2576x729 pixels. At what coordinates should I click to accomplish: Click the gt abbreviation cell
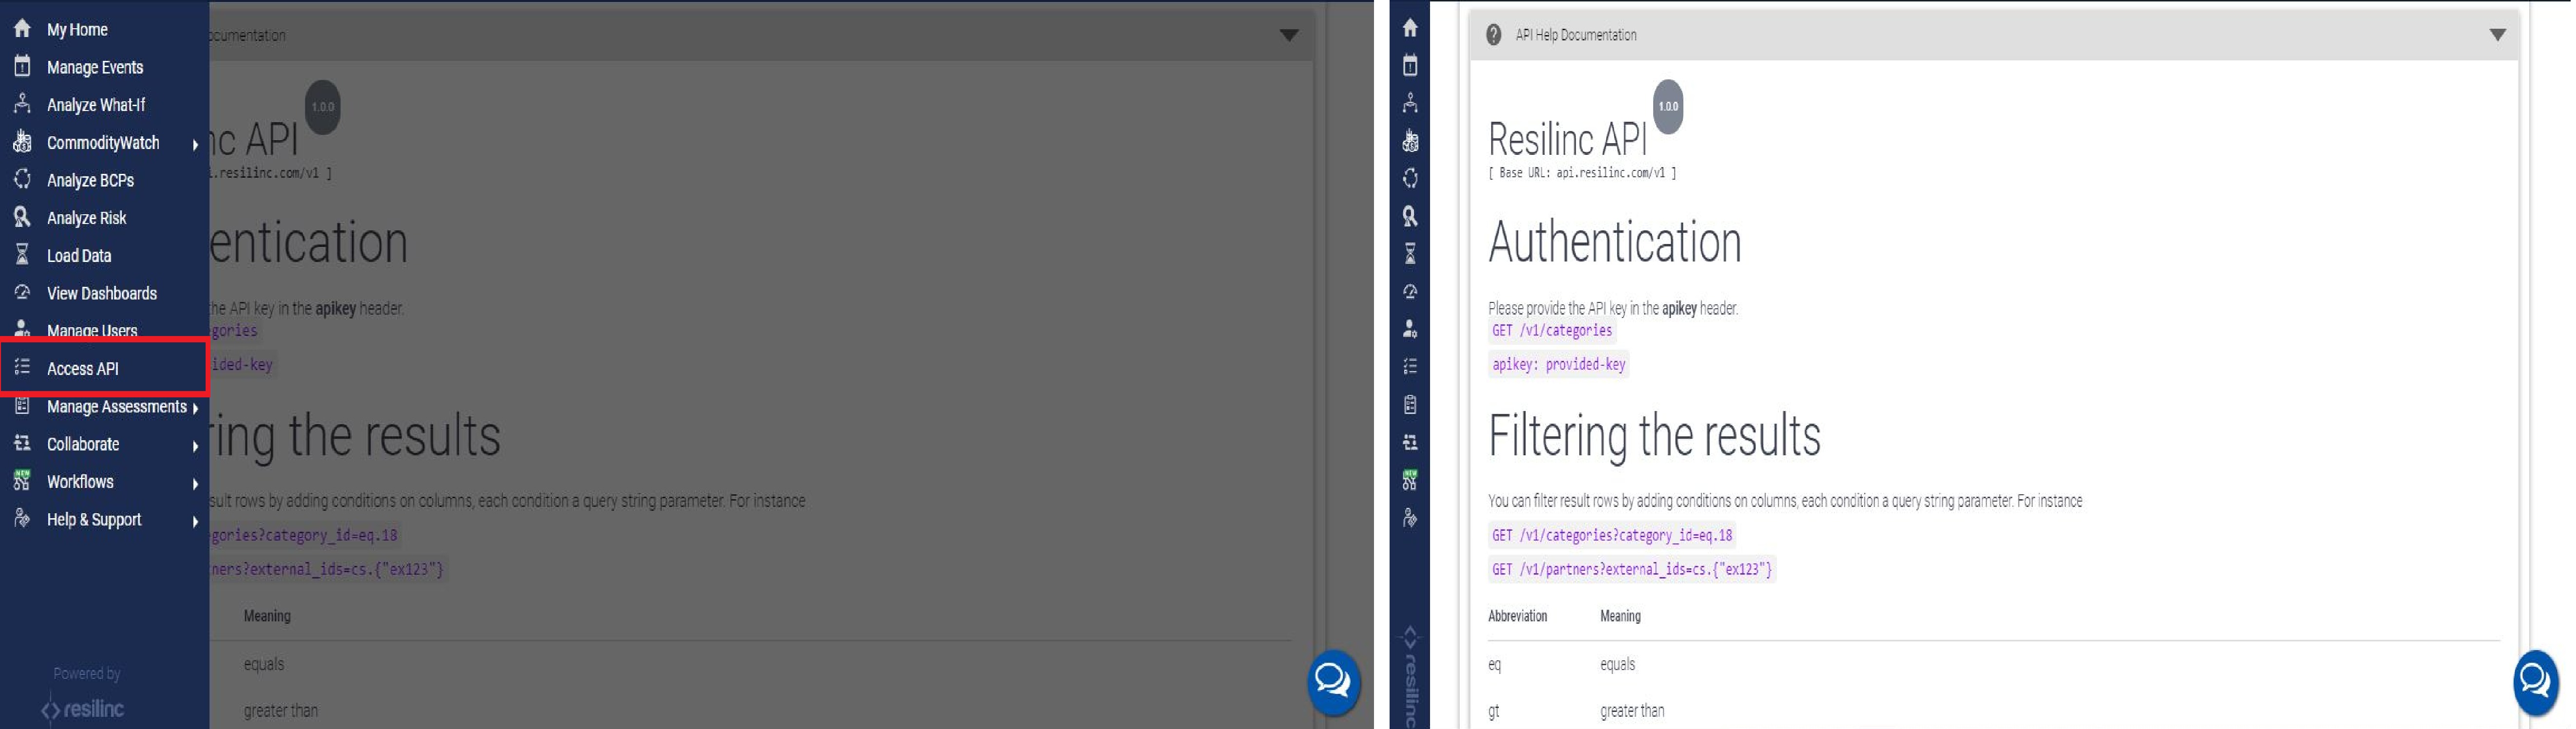click(x=1494, y=712)
